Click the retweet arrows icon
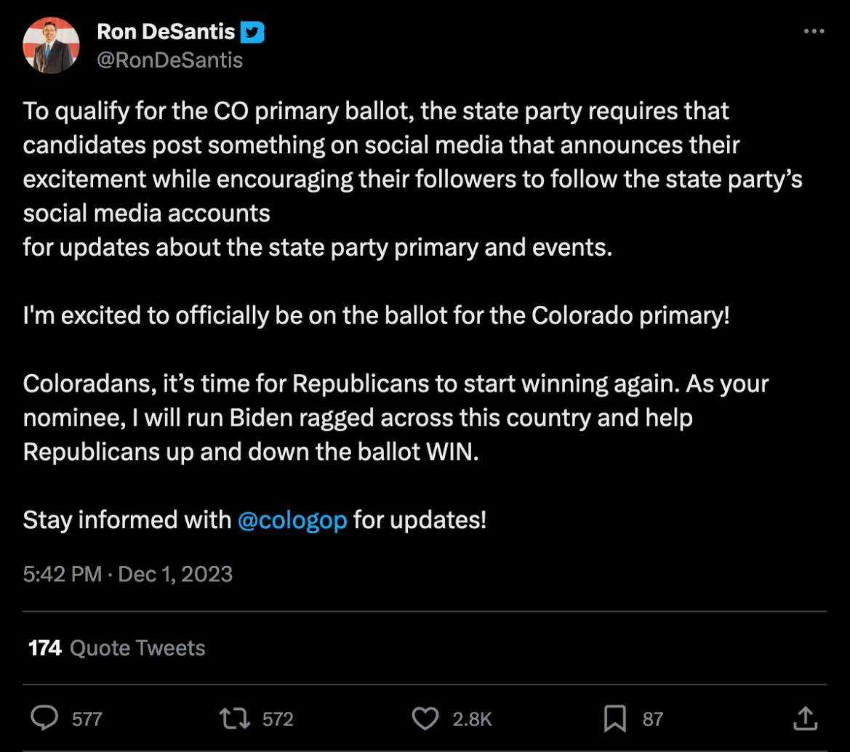The height and width of the screenshot is (752, 850). point(233,719)
